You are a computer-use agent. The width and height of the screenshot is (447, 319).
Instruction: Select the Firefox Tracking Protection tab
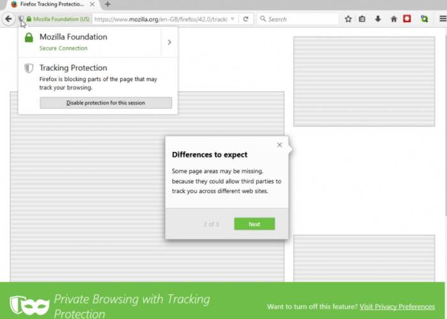tap(53, 4)
